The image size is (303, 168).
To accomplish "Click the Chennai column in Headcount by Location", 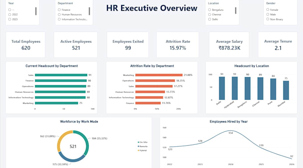I will click(260, 89).
